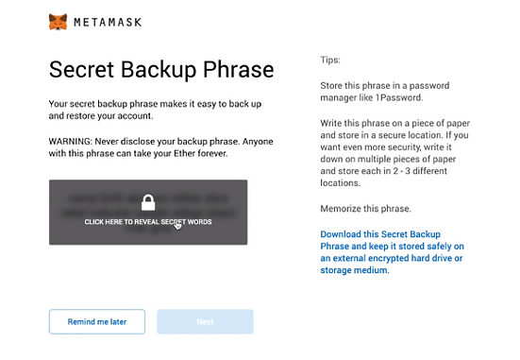Click the 'Ether forever' warning line
Screen dimensions: 520x360
pos(138,153)
